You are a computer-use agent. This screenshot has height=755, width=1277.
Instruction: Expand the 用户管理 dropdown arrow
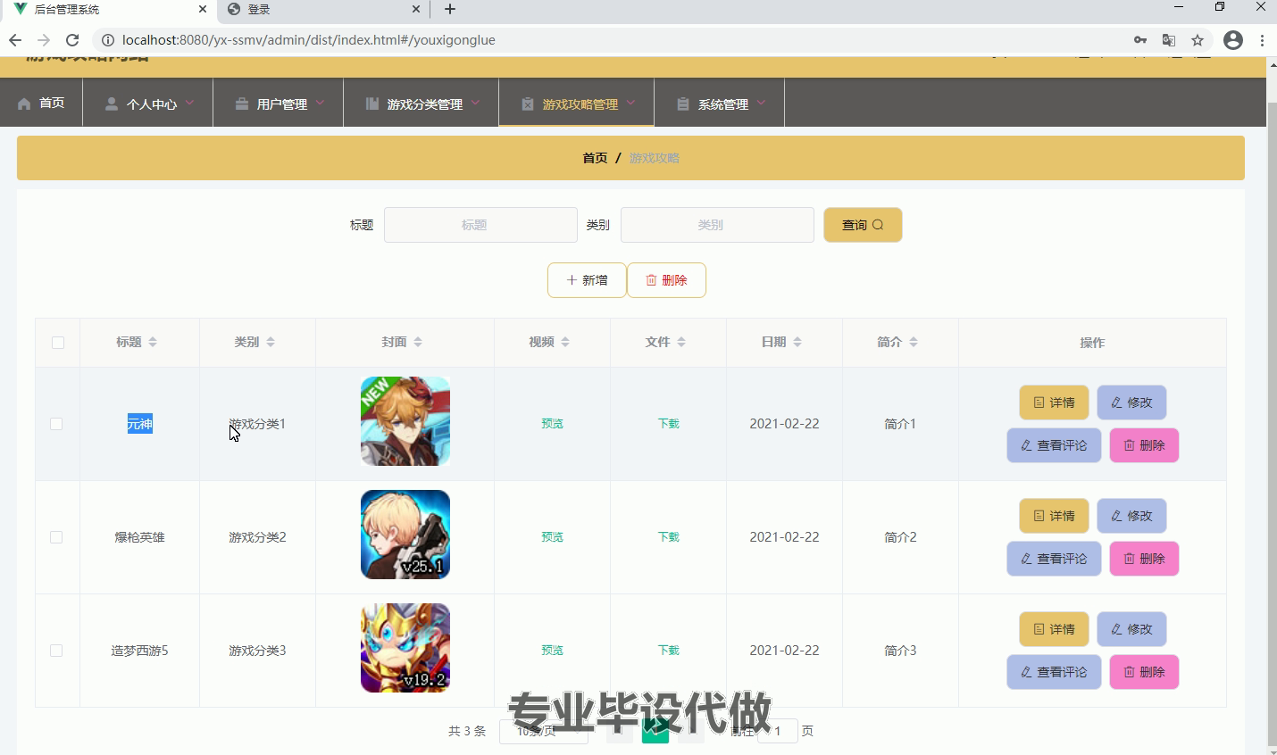point(320,103)
